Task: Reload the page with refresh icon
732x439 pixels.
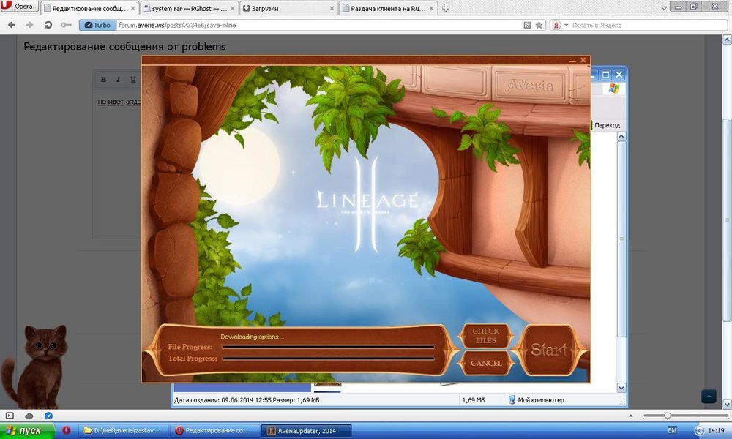Action: click(48, 25)
